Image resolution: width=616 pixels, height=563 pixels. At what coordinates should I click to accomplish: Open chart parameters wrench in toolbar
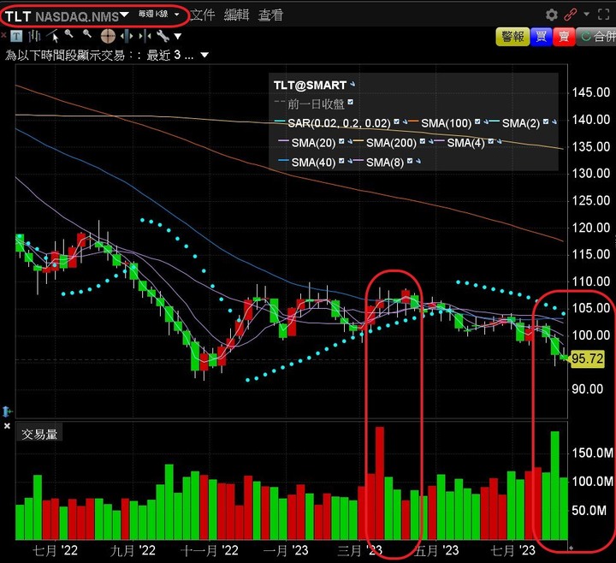pos(163,37)
